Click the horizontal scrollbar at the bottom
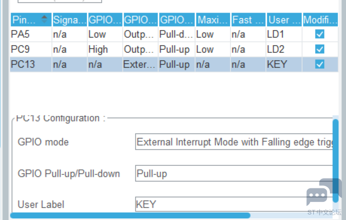This screenshot has height=220, width=346. point(130,215)
